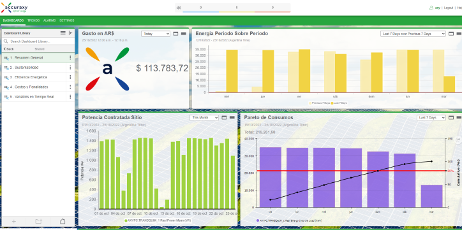Open options for Sustentabilidad dashboard
462x230 pixels.
point(70,68)
